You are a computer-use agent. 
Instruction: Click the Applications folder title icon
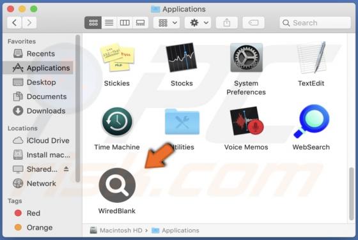(x=155, y=9)
